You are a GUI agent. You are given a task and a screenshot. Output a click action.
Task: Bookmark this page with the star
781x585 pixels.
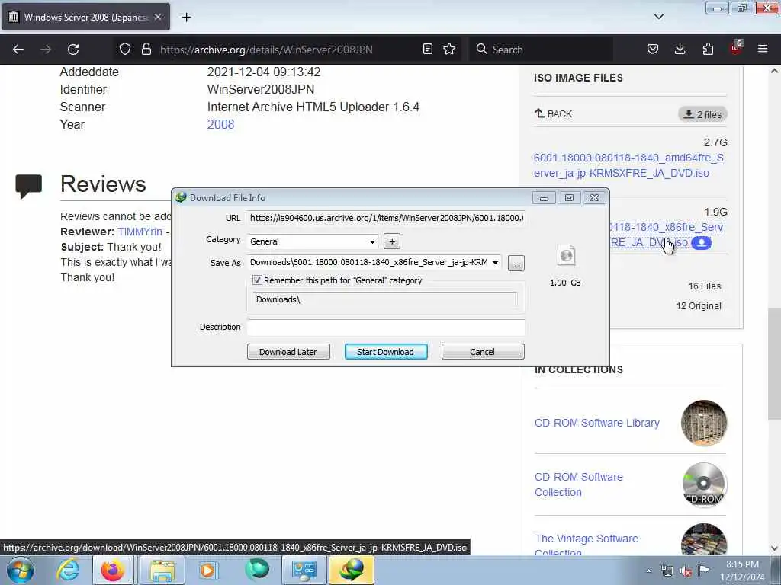coord(449,49)
